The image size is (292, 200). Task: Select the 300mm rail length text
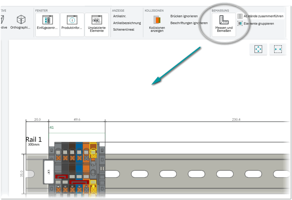tap(34, 144)
